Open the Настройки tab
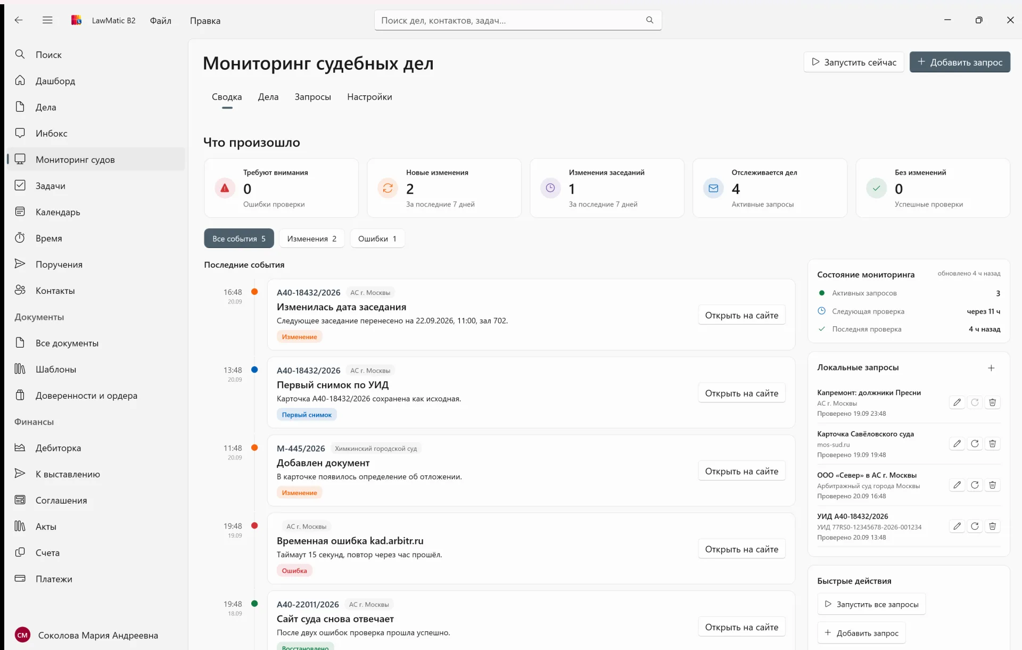 369,97
